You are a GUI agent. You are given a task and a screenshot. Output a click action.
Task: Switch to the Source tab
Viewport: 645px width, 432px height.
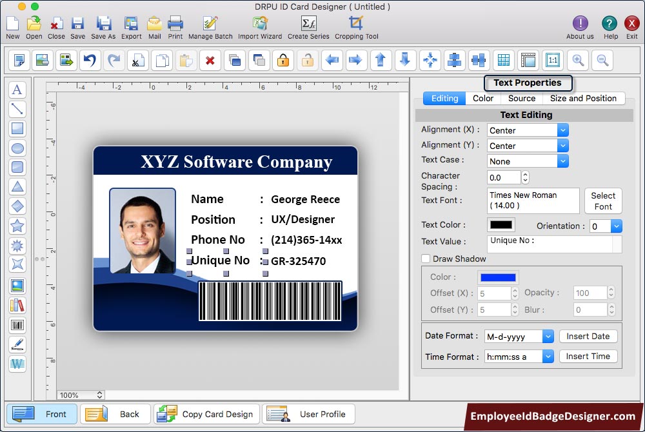point(522,98)
